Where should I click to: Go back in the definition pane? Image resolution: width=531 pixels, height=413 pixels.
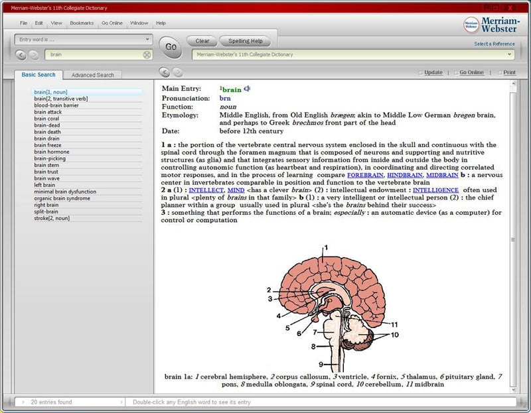tap(165, 72)
